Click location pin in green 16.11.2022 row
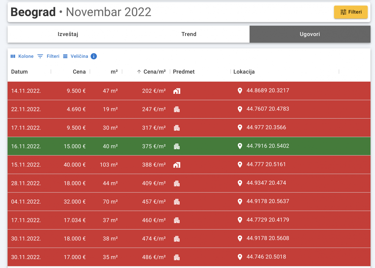Screen dimensions: 375x268 pos(240,146)
